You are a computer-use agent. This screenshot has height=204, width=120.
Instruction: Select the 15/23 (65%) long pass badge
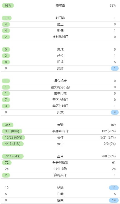pos(13,137)
